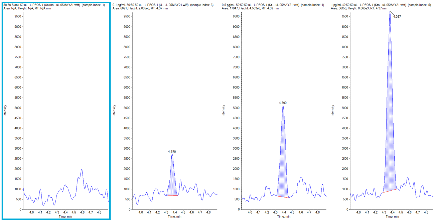
Task: Click the Intensity axis label of the 1 pg/mL chromatogram
Action: pyautogui.click(x=333, y=110)
